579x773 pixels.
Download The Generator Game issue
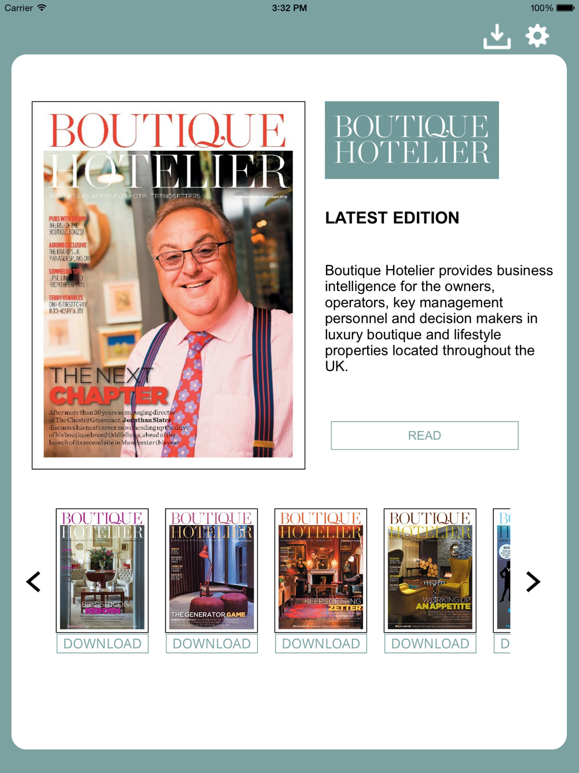(x=211, y=644)
